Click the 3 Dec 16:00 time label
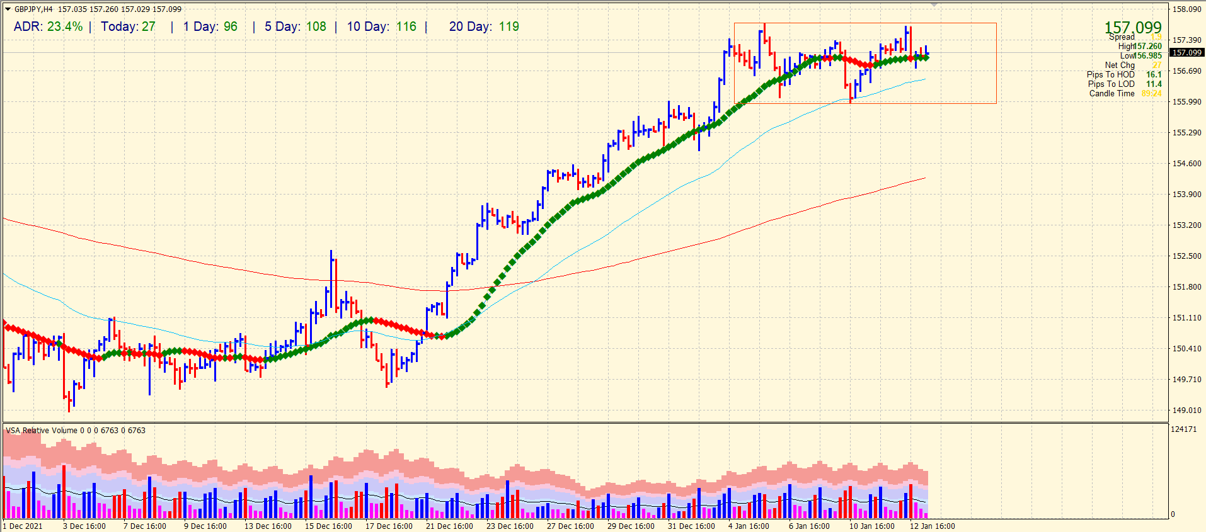 pyautogui.click(x=84, y=526)
